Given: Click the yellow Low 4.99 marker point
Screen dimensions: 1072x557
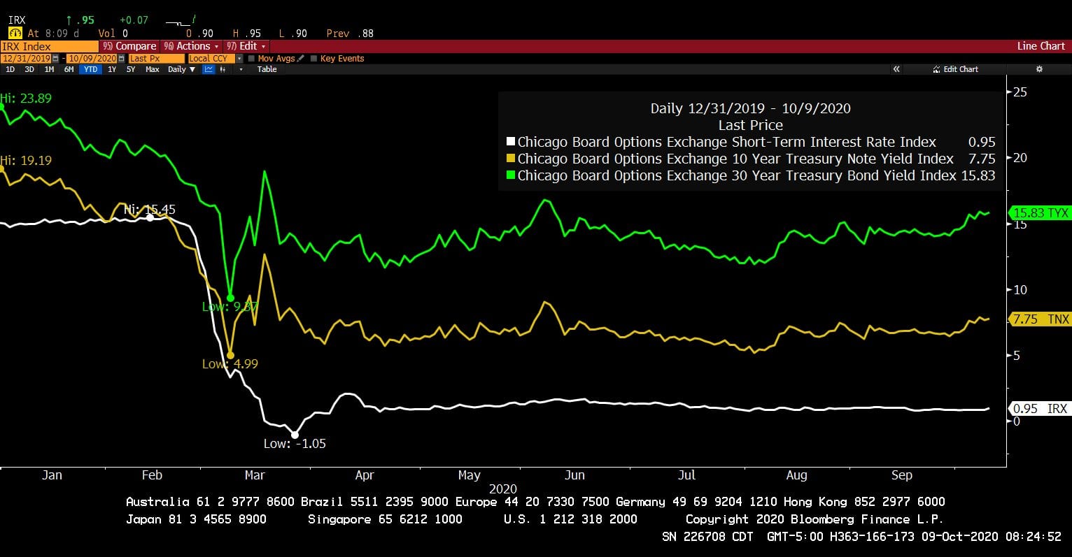Looking at the screenshot, I should pyautogui.click(x=230, y=355).
